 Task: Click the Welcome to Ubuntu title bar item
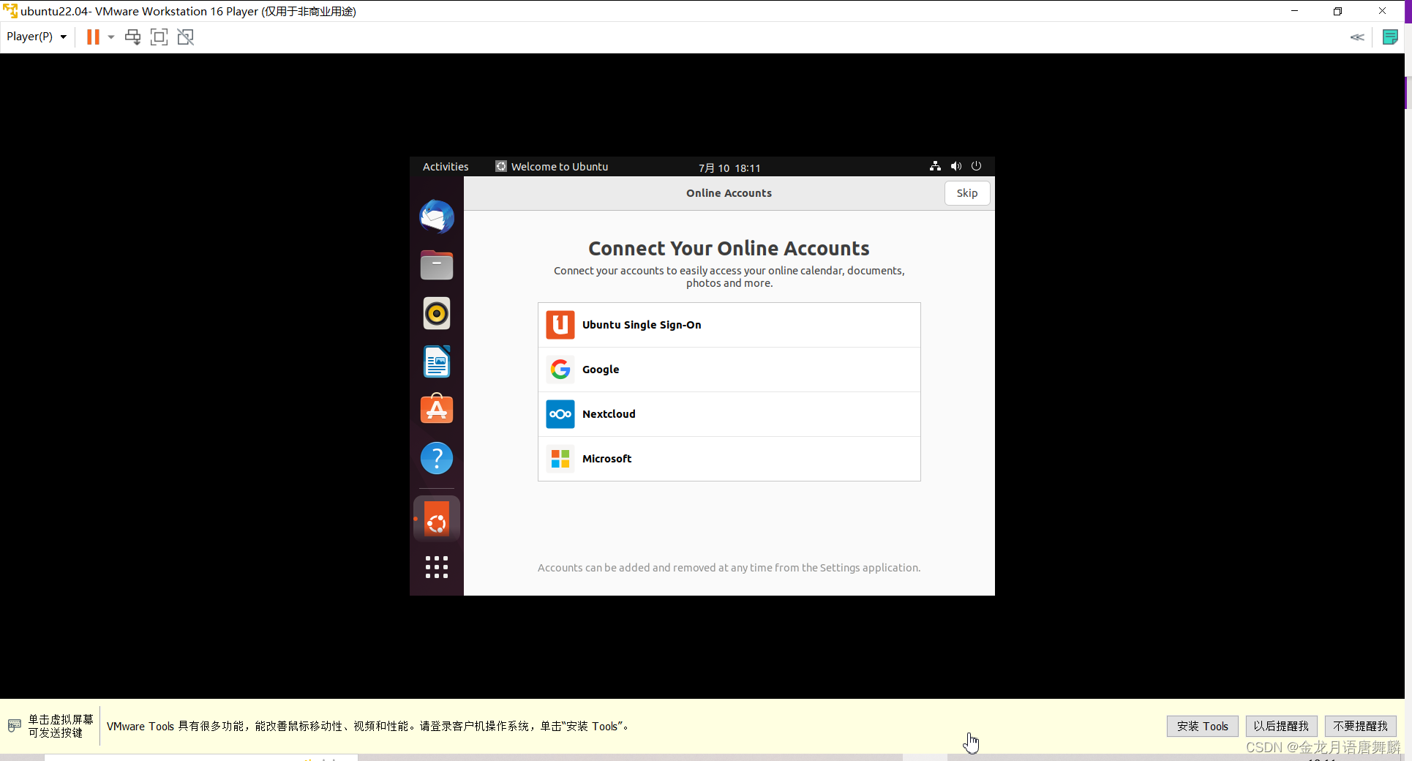pyautogui.click(x=559, y=166)
